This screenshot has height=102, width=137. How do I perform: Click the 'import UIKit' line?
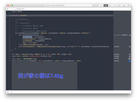point(17,12)
